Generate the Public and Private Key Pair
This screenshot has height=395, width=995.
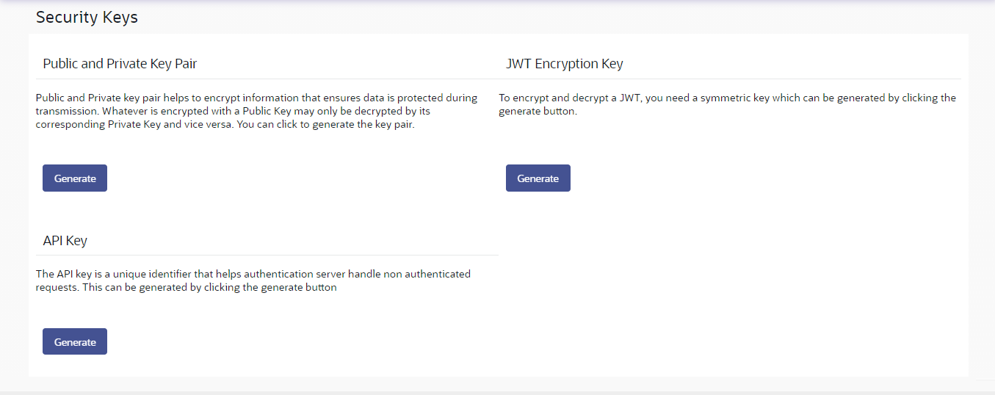point(75,178)
